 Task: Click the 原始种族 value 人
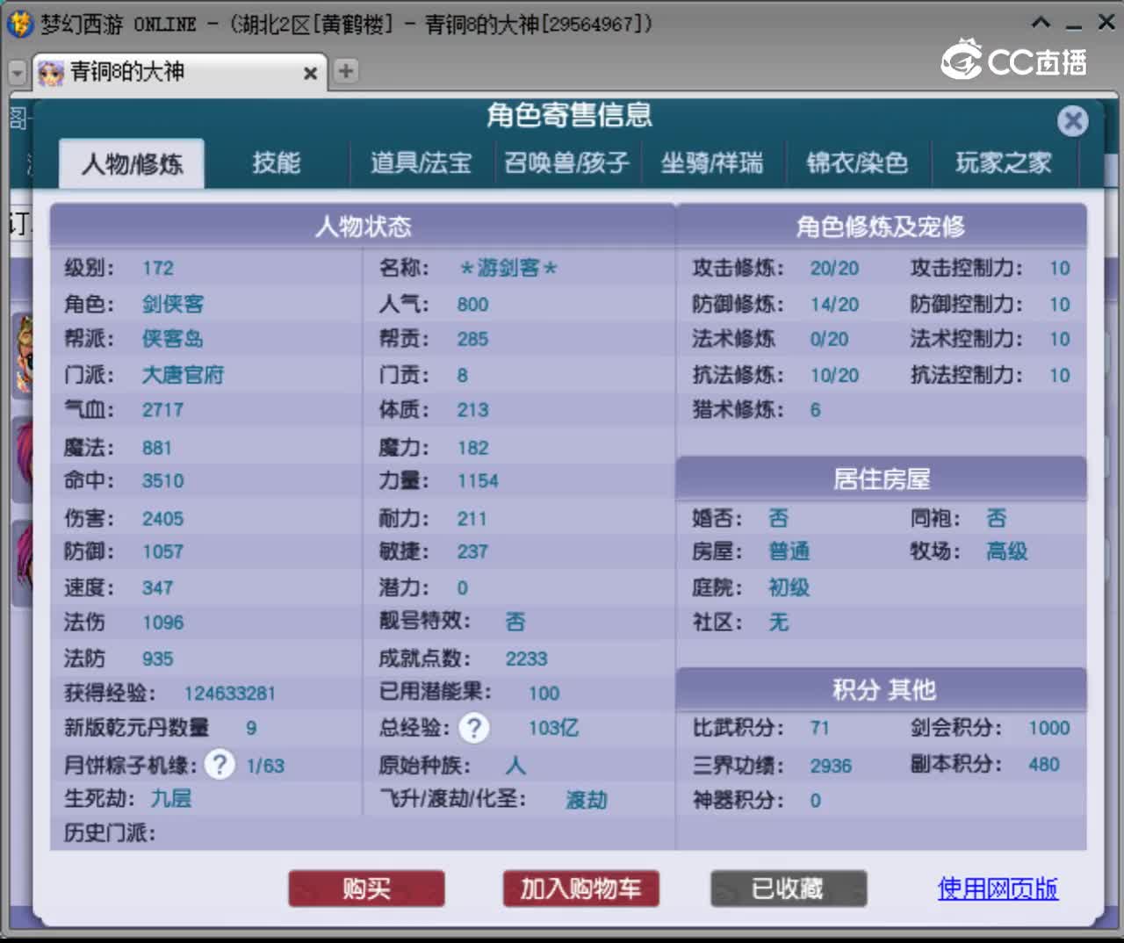[x=515, y=766]
